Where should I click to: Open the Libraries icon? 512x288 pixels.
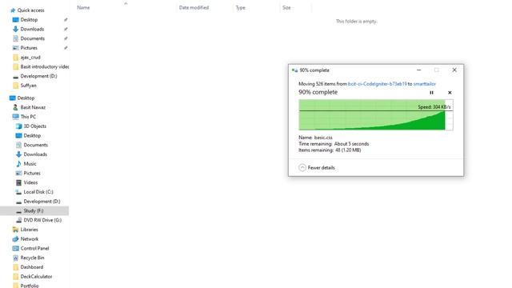point(15,230)
